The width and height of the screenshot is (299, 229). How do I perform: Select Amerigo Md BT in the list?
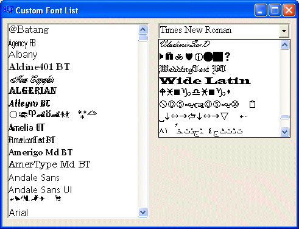pos(41,153)
